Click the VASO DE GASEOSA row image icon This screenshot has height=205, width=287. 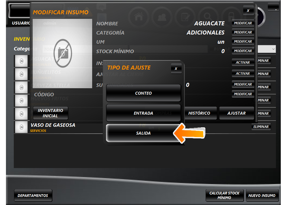coord(22,127)
